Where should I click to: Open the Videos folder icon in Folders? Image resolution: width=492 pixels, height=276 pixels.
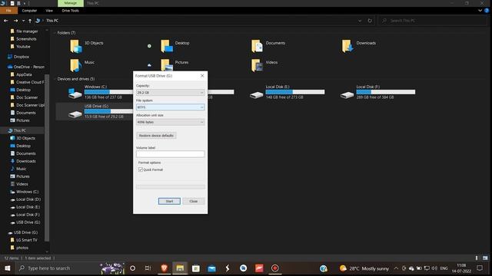[x=257, y=65]
